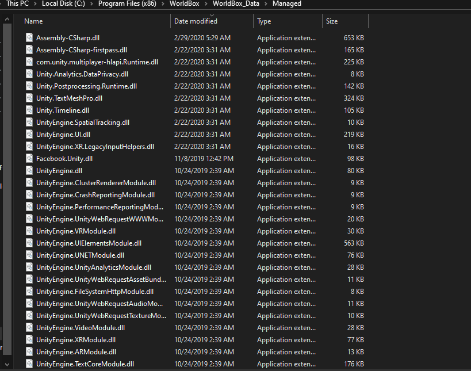Click the UnityEngine.ClusterRendererModule.dll file icon
Viewport: 471px width, 371px height.
29,182
